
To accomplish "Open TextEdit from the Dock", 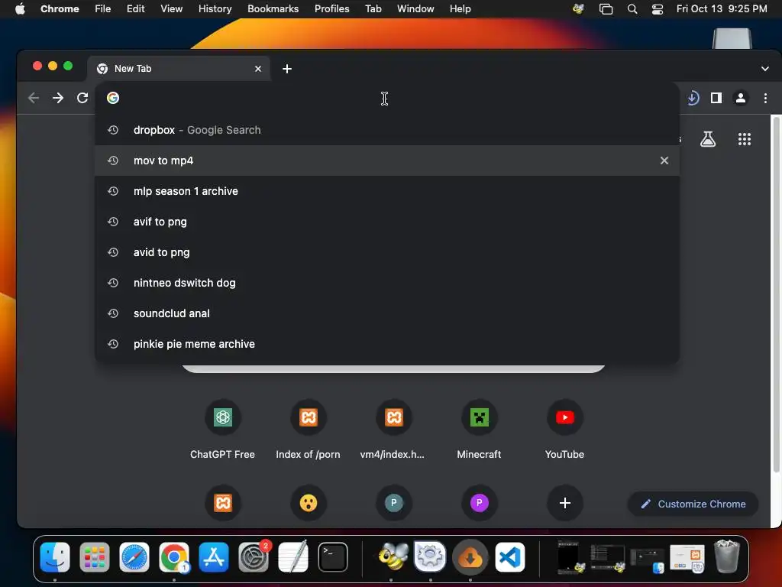I will 293,557.
